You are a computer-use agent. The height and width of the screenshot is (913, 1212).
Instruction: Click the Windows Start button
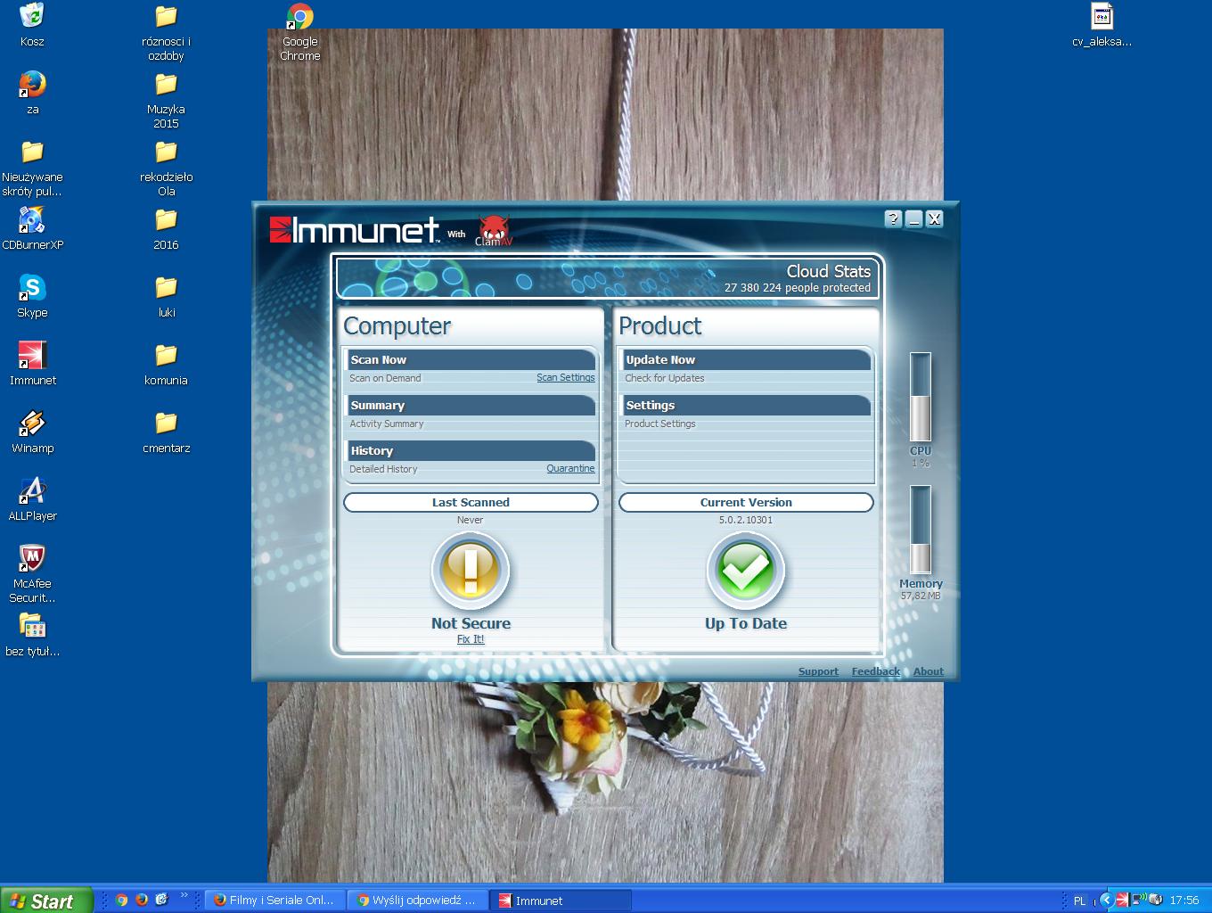46,901
